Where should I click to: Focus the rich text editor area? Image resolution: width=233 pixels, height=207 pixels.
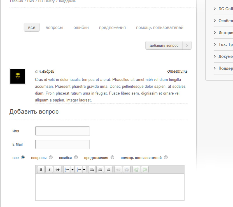tap(110, 187)
